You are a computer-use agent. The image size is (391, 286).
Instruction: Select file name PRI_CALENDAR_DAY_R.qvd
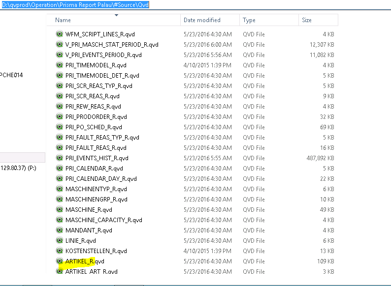point(101,179)
